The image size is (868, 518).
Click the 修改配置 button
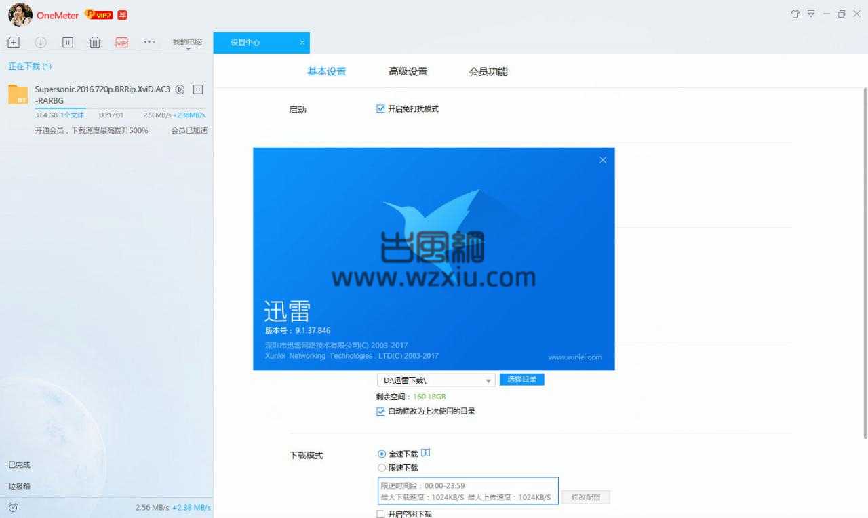(x=586, y=497)
